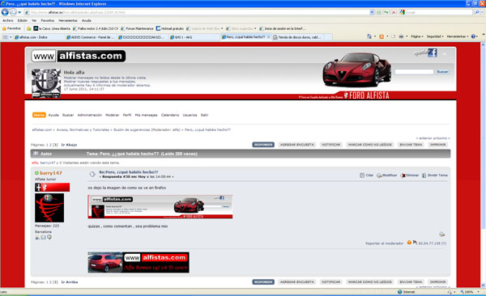Click the address bar stop X icon
The height and width of the screenshot is (296, 486).
pyautogui.click(x=394, y=12)
